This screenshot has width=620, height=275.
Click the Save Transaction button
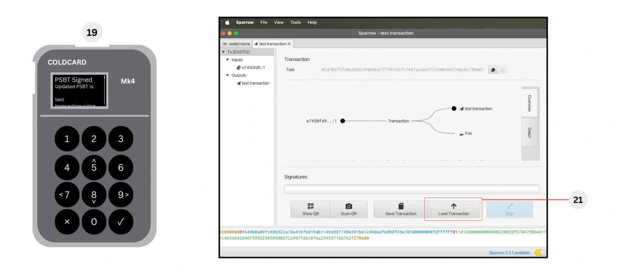[x=401, y=209]
